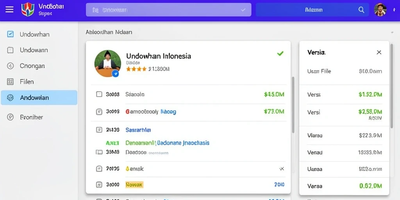Click the Undowthan sidebar icon
The width and height of the screenshot is (400, 200).
pyautogui.click(x=10, y=34)
